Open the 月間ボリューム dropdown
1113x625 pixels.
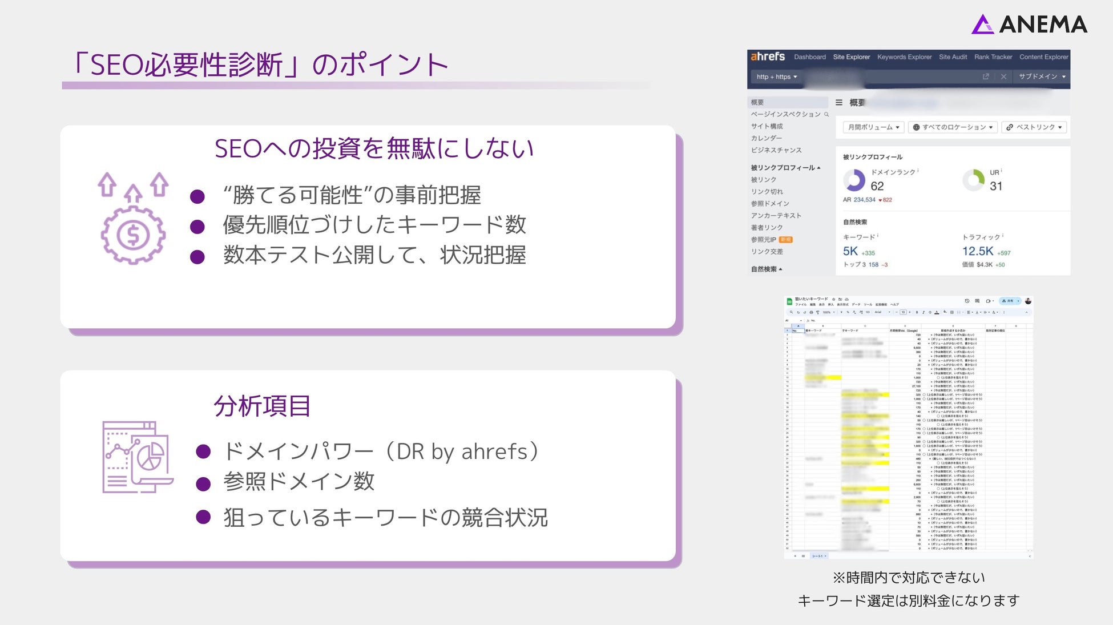click(x=873, y=127)
